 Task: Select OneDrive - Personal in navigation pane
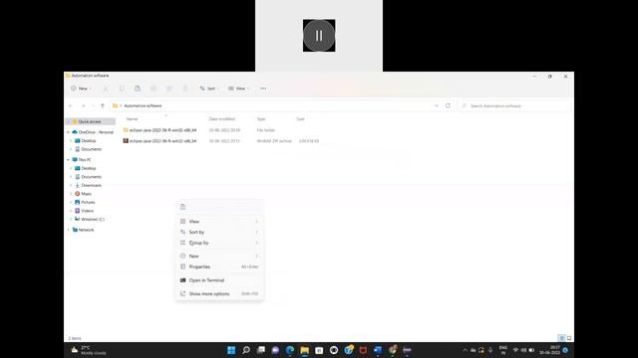click(96, 132)
